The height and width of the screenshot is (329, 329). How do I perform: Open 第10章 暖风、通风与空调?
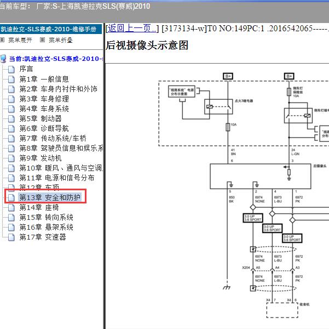pyautogui.click(x=61, y=168)
